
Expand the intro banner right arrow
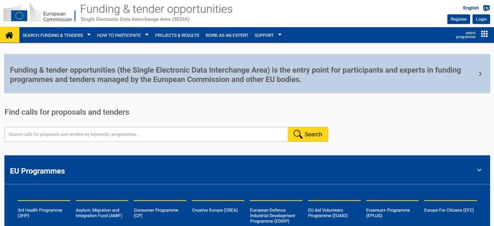click(x=480, y=74)
